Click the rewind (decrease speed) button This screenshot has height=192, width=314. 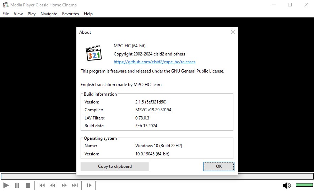tap(53, 185)
